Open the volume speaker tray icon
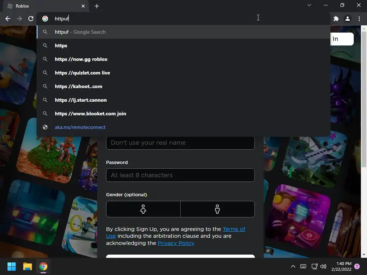This screenshot has height=275, width=367. point(323,266)
